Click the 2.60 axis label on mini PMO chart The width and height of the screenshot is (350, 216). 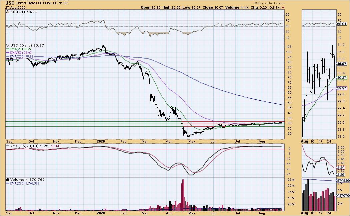[341, 148]
